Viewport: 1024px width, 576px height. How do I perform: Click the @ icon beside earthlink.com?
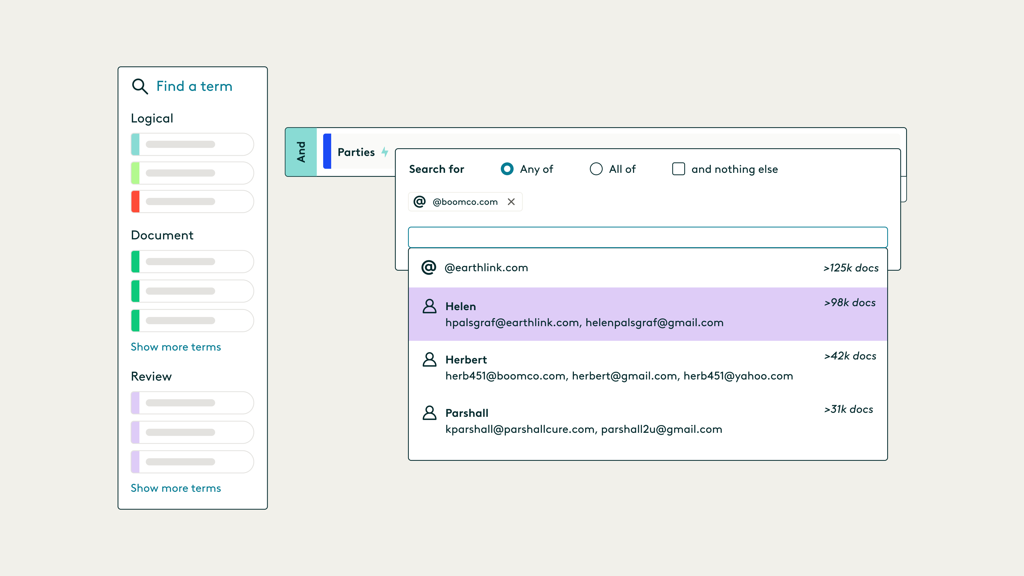429,267
